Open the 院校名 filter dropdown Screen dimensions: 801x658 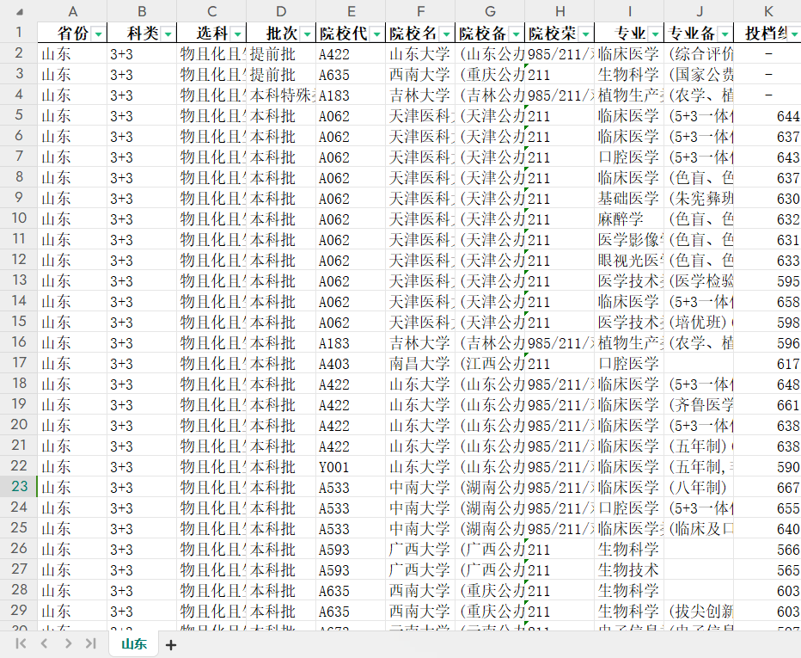click(445, 33)
